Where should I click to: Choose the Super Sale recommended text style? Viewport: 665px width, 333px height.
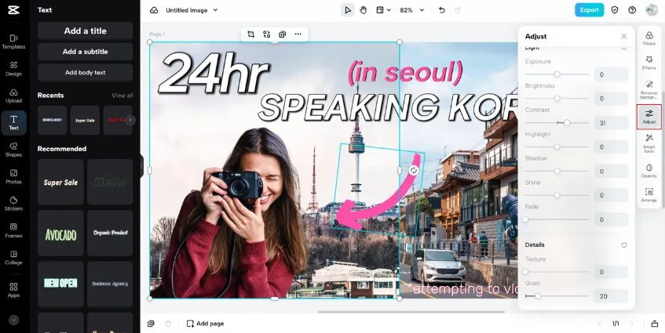point(60,183)
